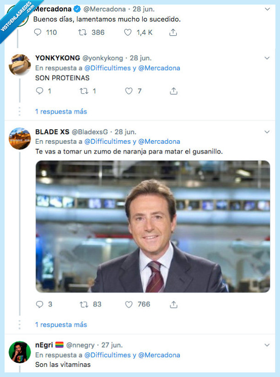Expand 1 respuesta más below BLADE XS's tweet
The height and width of the screenshot is (377, 280).
click(61, 324)
